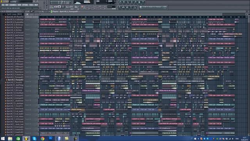
Task: Click the Playlist window menu icon
Action: coord(52,12)
